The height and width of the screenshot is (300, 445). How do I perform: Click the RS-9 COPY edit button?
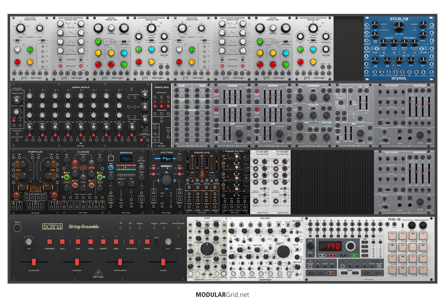tap(365, 247)
